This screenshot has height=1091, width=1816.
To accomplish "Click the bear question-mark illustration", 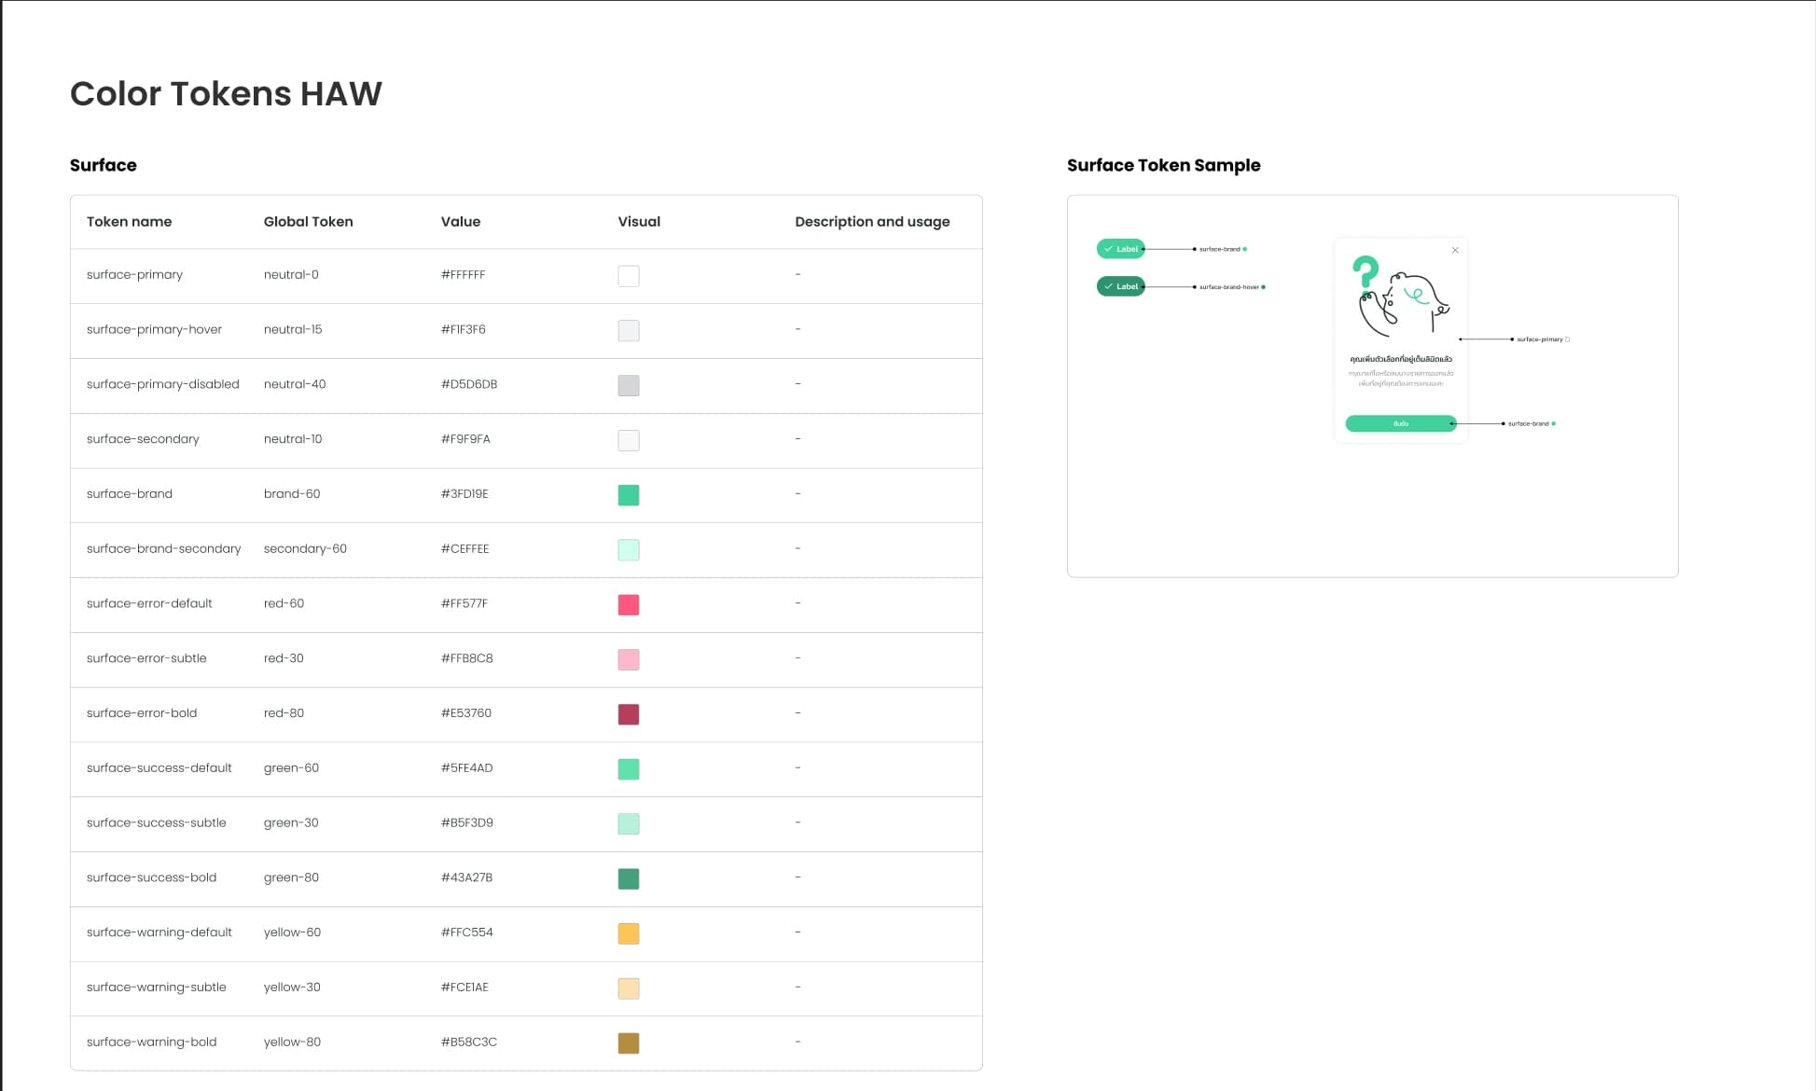I will [1400, 297].
